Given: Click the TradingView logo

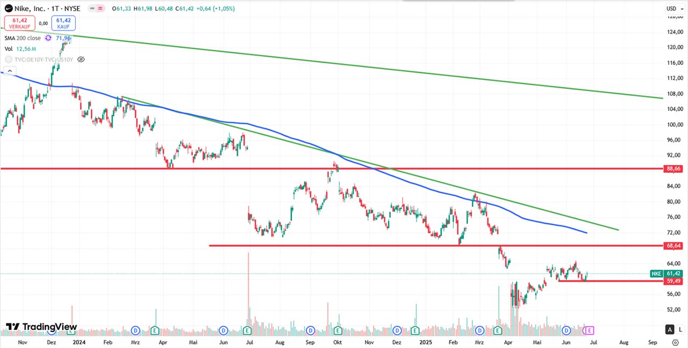Looking at the screenshot, I should (x=41, y=327).
